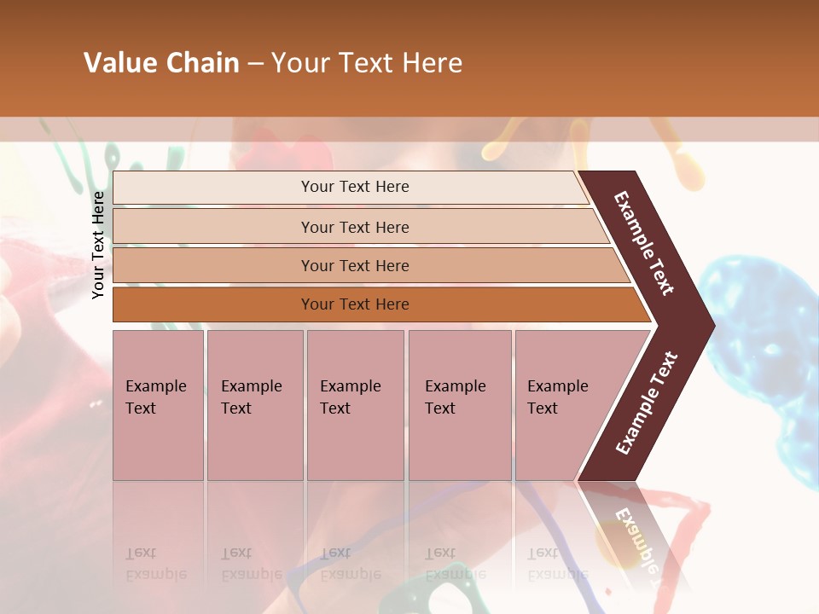Click the vertical 'Your Text Here' label

pos(98,245)
